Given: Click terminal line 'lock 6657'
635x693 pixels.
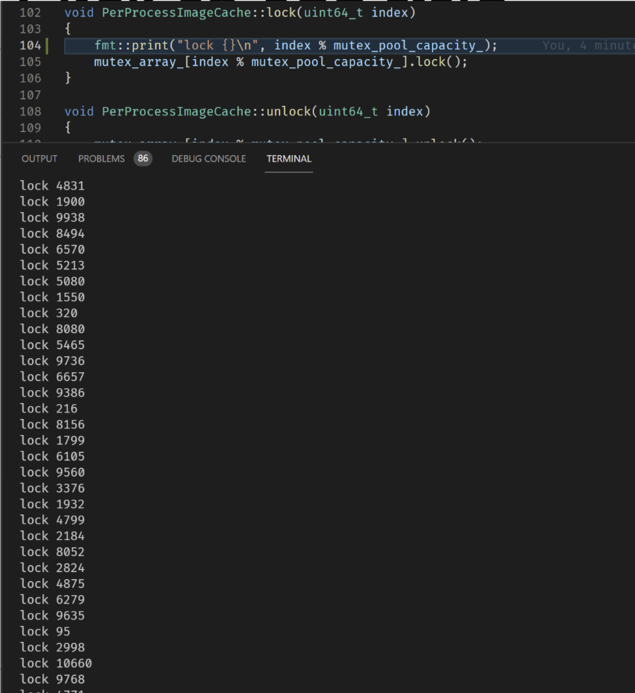Looking at the screenshot, I should [x=52, y=377].
